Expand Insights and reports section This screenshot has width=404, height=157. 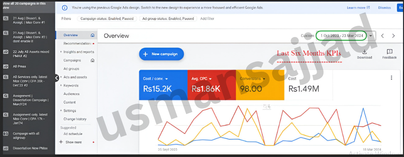click(61, 52)
